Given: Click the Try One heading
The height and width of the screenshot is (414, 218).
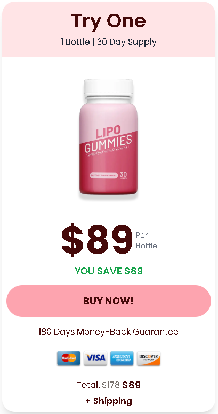Looking at the screenshot, I should pos(109,21).
